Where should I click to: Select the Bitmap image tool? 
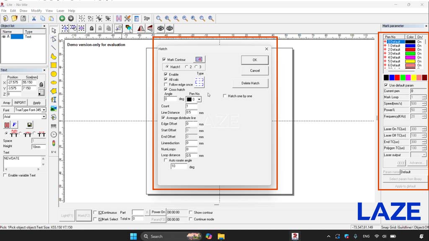tap(54, 108)
